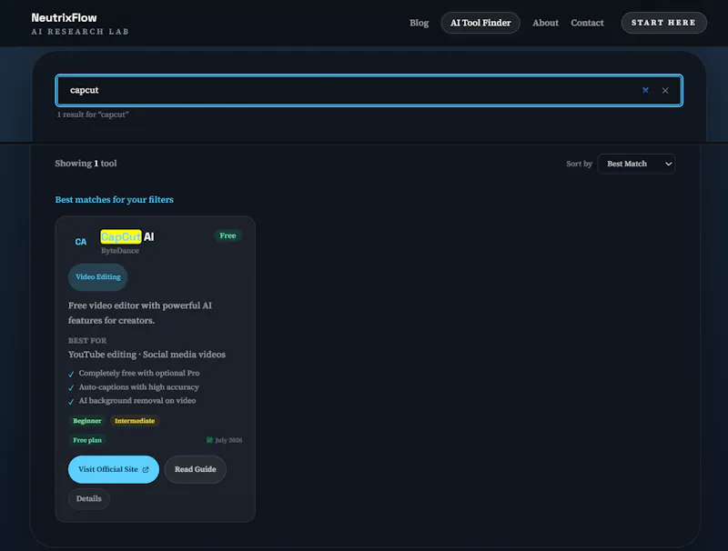
Task: Click the AI RESEARCH LAB subtitle
Action: click(80, 32)
